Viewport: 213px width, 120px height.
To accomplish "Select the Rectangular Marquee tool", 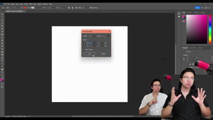I will point(2,17).
